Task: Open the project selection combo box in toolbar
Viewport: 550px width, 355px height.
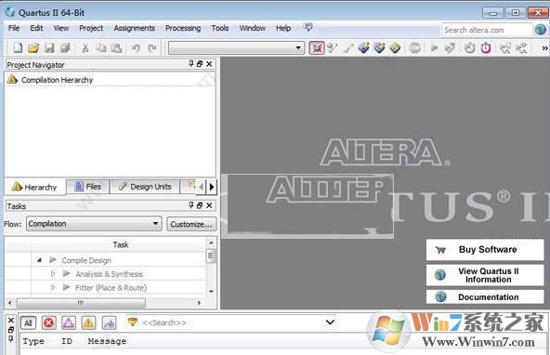Action: click(x=236, y=47)
